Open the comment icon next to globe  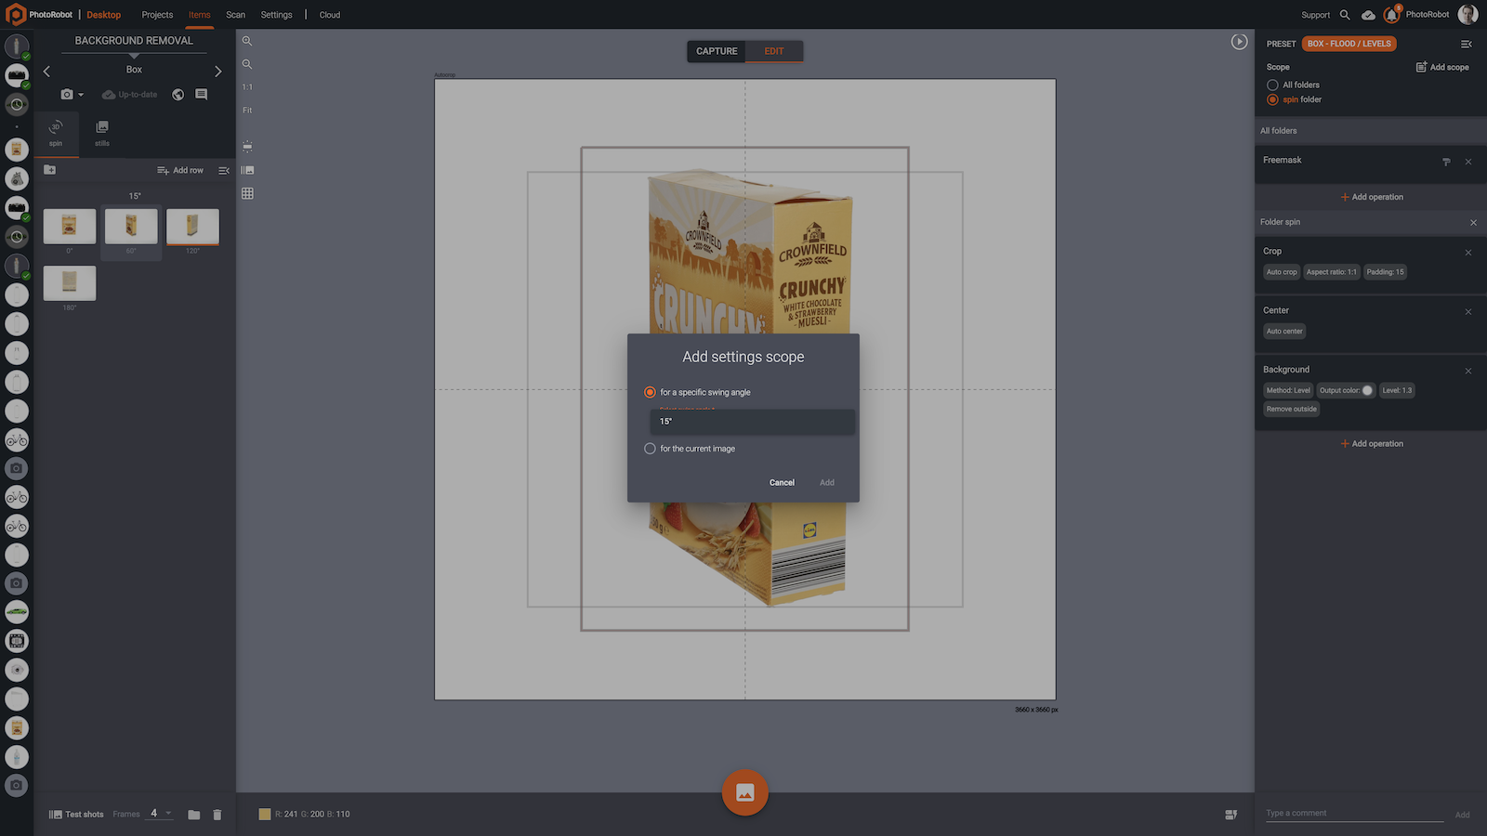coord(201,94)
